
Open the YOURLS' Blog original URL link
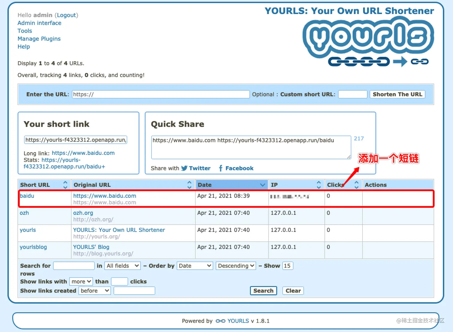click(91, 247)
